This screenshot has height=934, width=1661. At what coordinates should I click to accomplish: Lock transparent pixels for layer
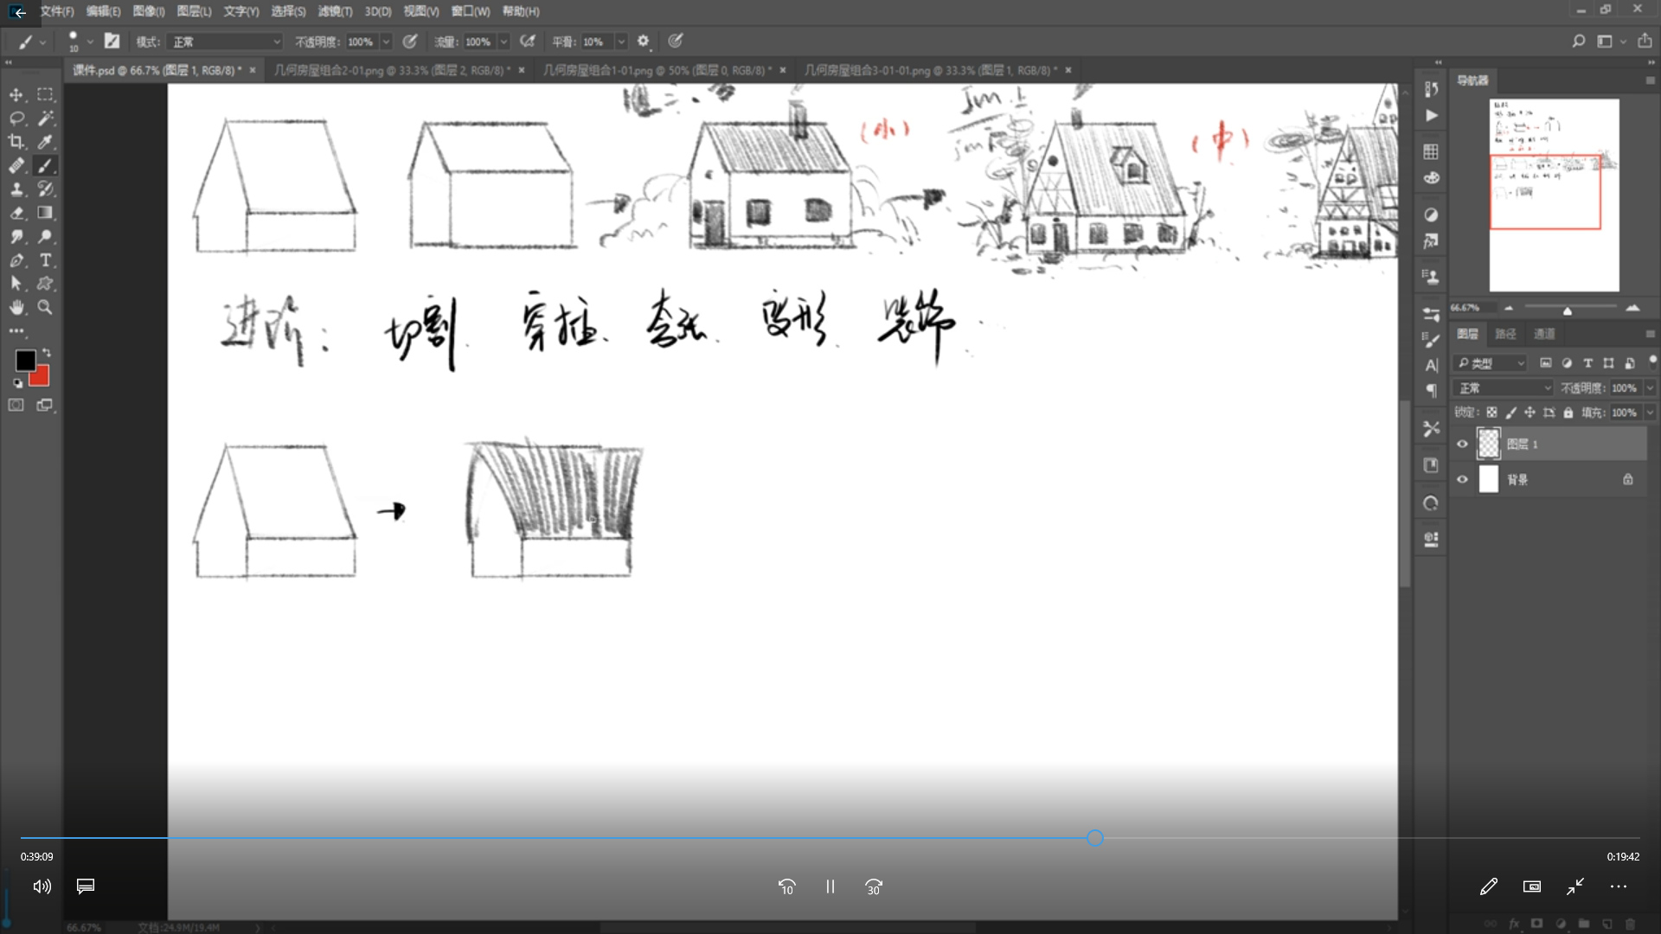pos(1491,413)
